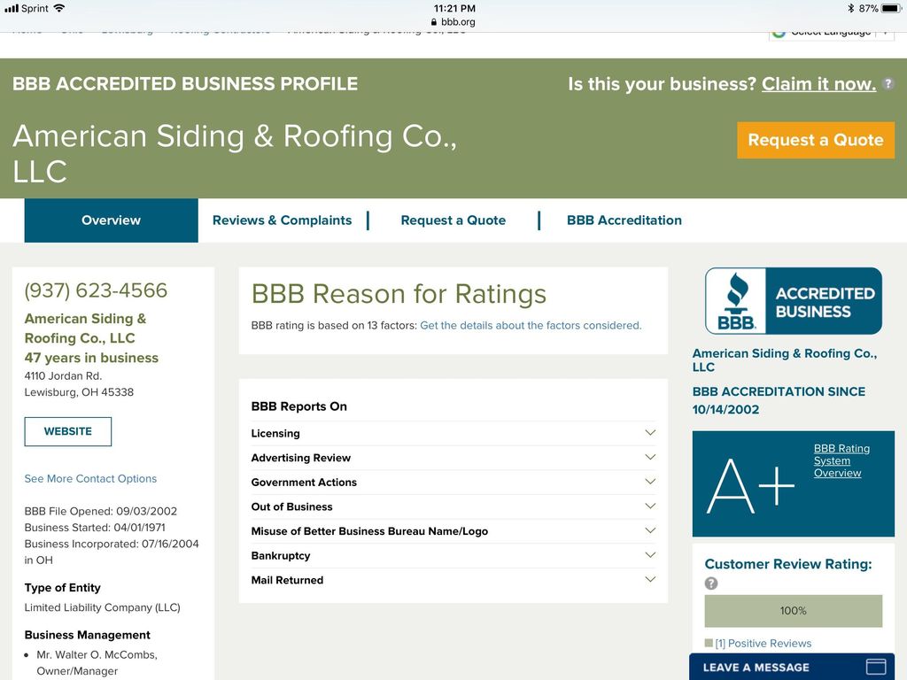This screenshot has height=680, width=907.
Task: Select the Overview tab
Action: (111, 220)
